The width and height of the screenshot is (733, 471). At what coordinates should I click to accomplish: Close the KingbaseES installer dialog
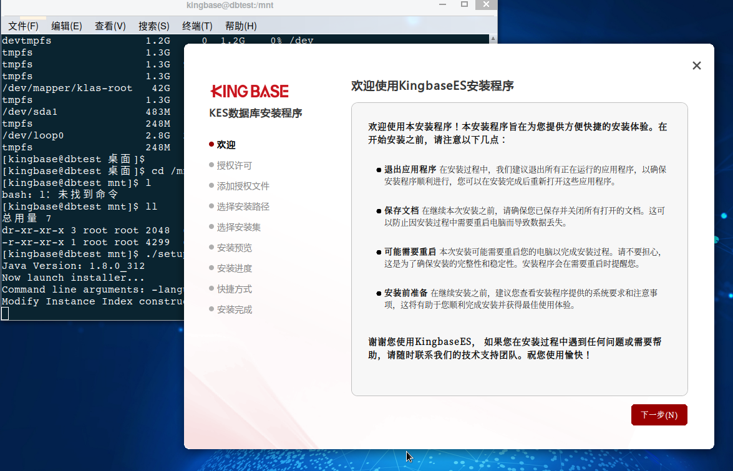click(x=697, y=66)
